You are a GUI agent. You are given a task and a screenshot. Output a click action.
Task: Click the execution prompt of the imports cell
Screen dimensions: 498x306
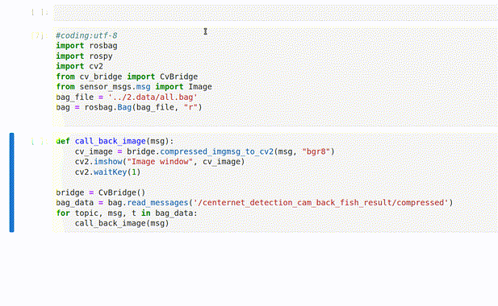(x=40, y=35)
